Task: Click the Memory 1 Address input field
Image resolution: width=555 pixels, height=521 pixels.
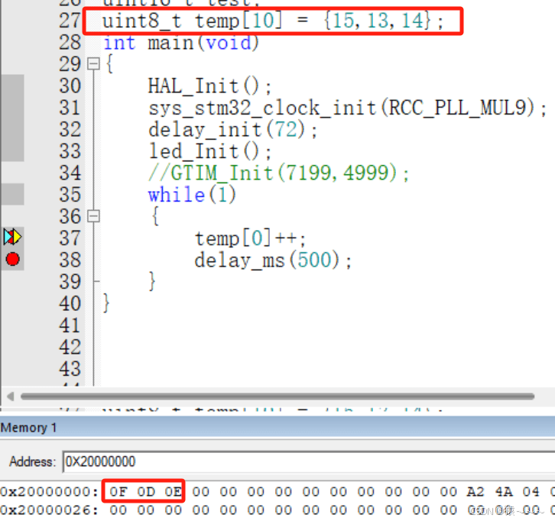Action: [306, 461]
